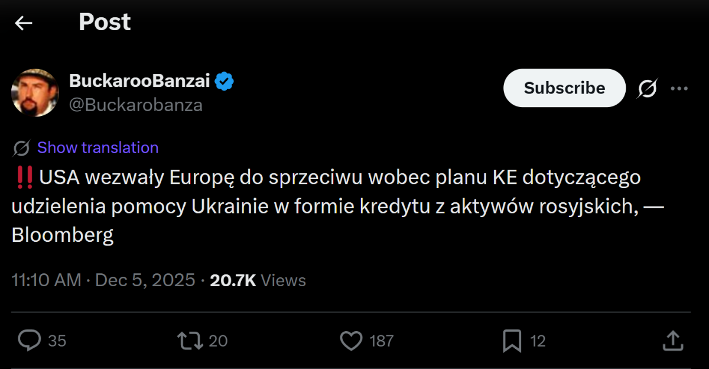
Task: Click the repost arrows icon
Action: pyautogui.click(x=190, y=341)
